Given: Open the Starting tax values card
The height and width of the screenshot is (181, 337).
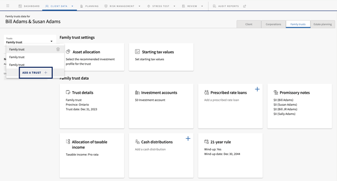Looking at the screenshot, I should 161,57.
